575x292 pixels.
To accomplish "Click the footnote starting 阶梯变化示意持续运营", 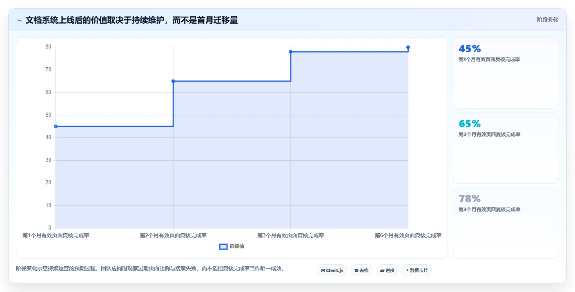I will click(x=150, y=269).
